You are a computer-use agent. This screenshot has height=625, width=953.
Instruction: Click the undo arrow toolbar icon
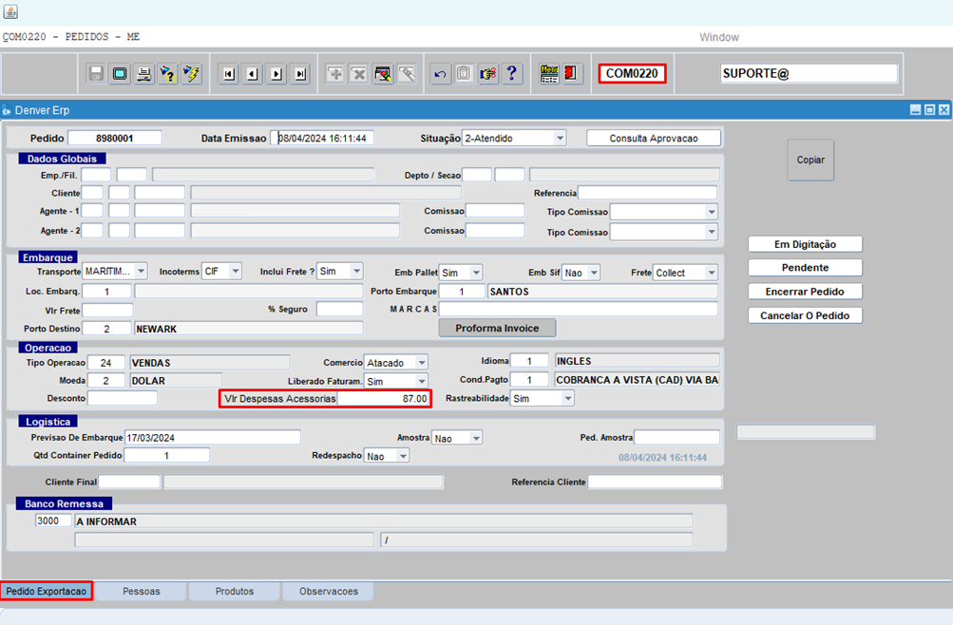[440, 74]
